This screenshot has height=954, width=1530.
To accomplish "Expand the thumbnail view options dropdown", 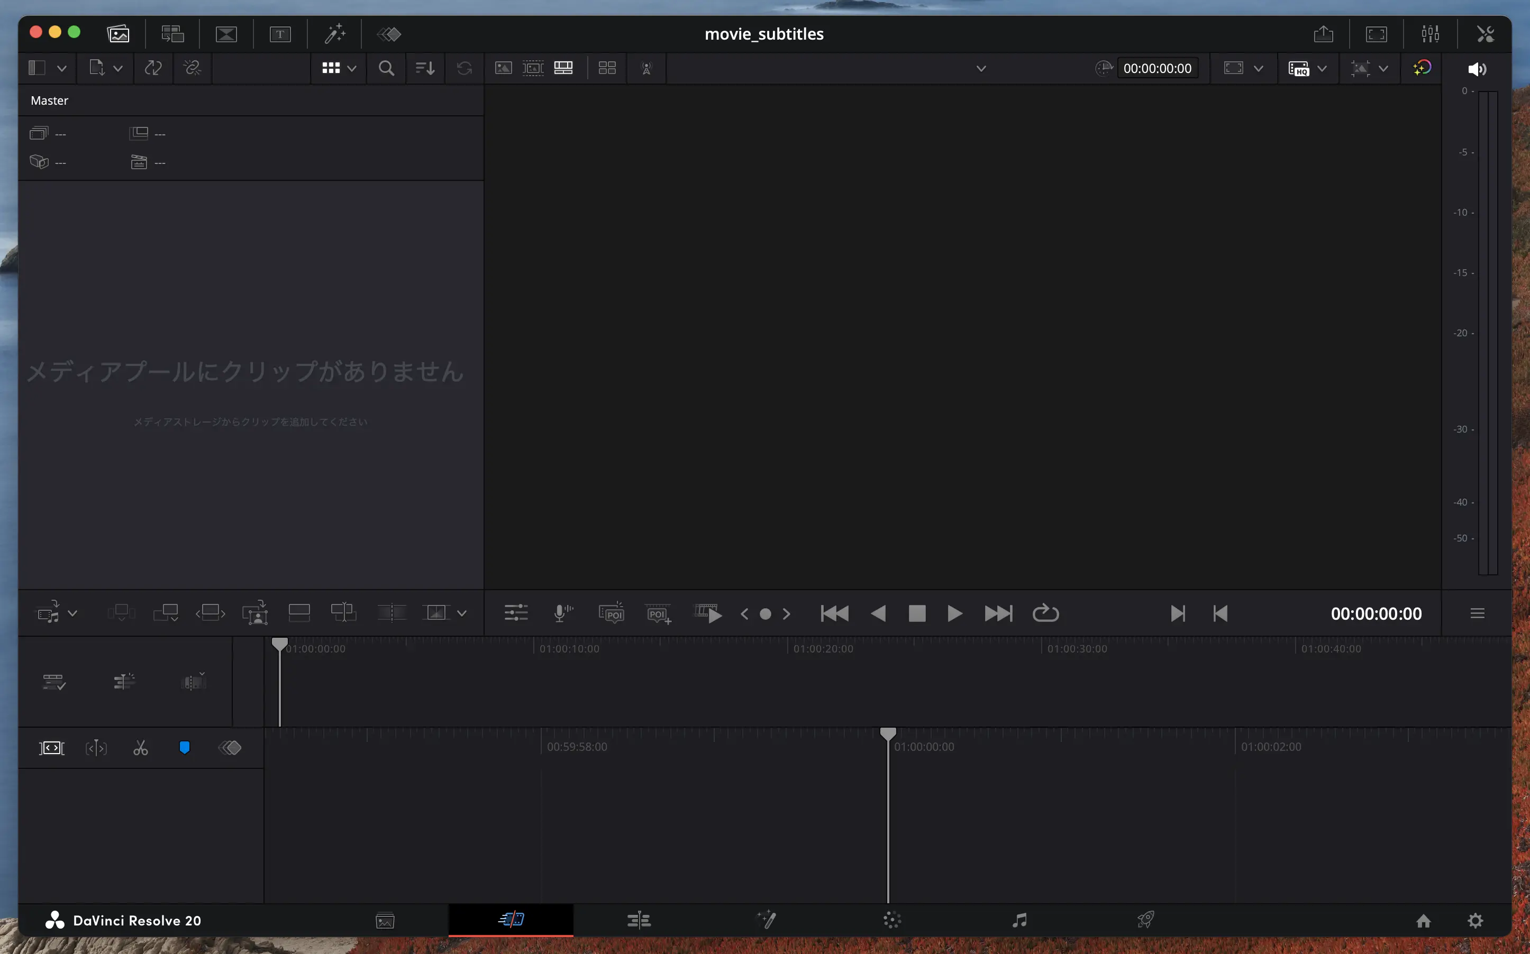I will pyautogui.click(x=352, y=68).
